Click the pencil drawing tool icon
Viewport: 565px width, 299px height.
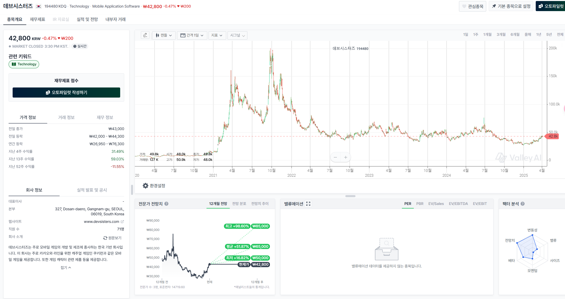pos(145,35)
